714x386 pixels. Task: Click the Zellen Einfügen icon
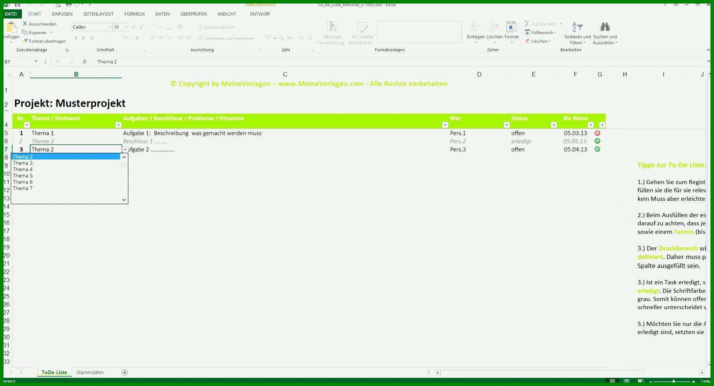(476, 27)
